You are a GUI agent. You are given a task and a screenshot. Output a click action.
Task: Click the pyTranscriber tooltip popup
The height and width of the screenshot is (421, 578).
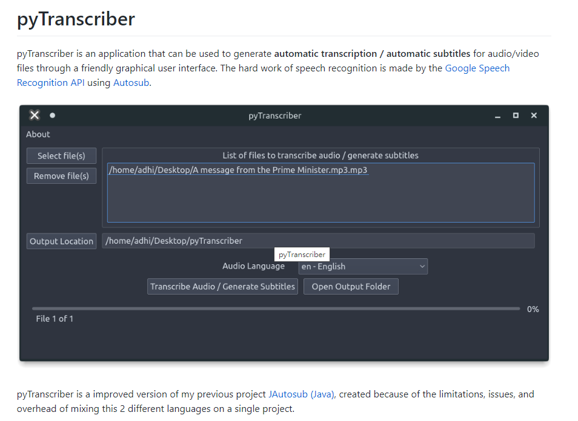point(302,255)
